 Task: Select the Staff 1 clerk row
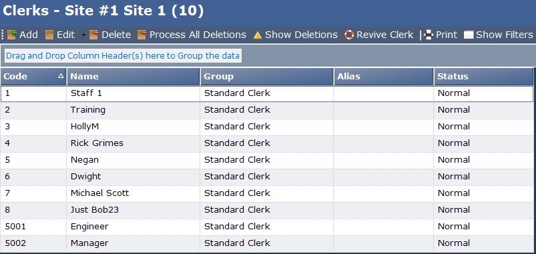(266, 93)
